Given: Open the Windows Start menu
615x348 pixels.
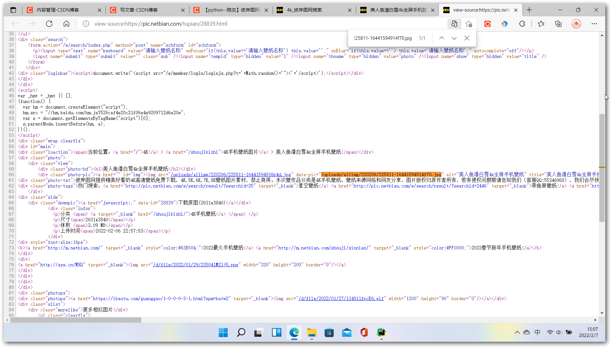Looking at the screenshot, I should click(223, 332).
